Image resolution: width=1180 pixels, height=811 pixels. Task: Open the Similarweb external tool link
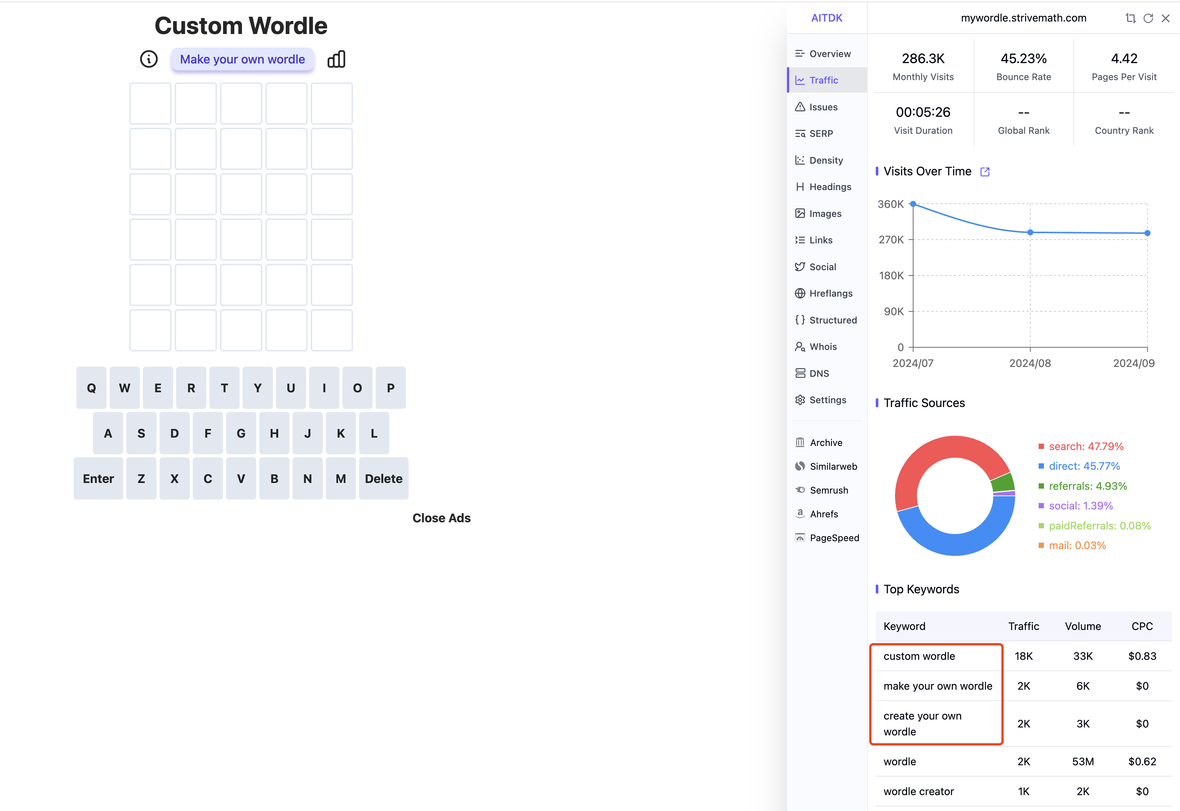click(x=827, y=467)
